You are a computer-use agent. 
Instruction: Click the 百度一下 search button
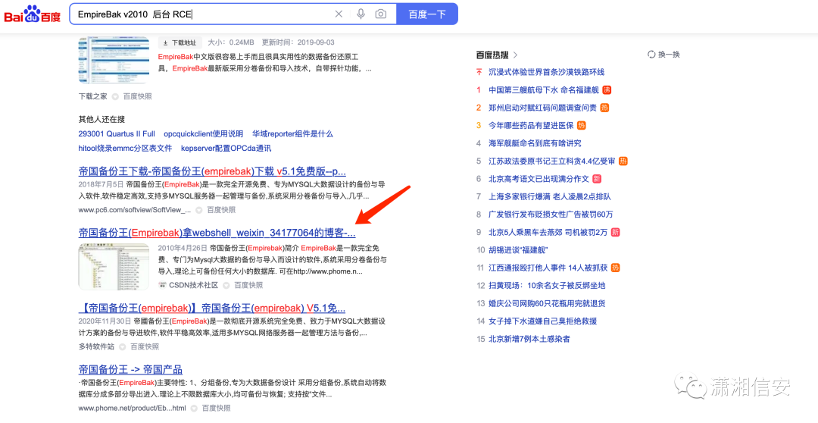tap(426, 14)
